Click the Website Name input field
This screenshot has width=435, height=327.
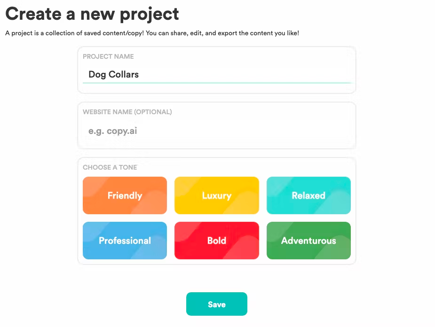tap(216, 131)
